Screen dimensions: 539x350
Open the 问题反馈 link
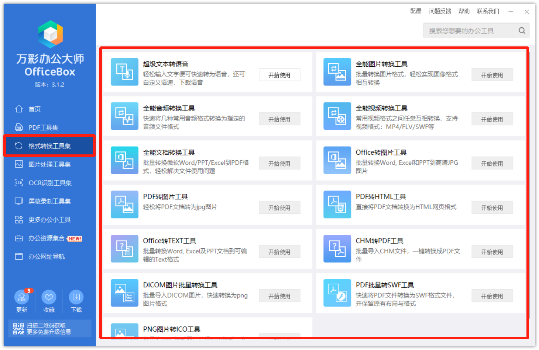pyautogui.click(x=440, y=11)
